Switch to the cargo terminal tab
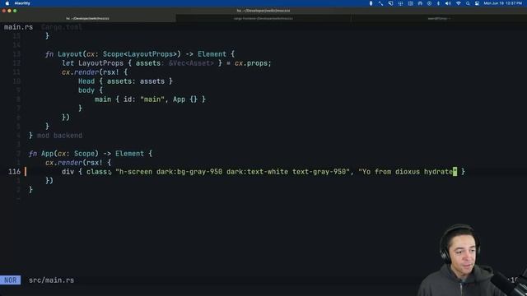 (x=263, y=18)
